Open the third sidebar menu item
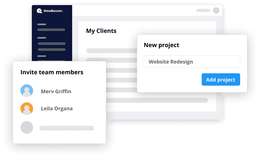This screenshot has height=158, width=260. click(52, 49)
